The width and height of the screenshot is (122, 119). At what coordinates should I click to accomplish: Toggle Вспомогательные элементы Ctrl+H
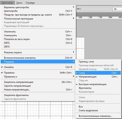pos(38,58)
